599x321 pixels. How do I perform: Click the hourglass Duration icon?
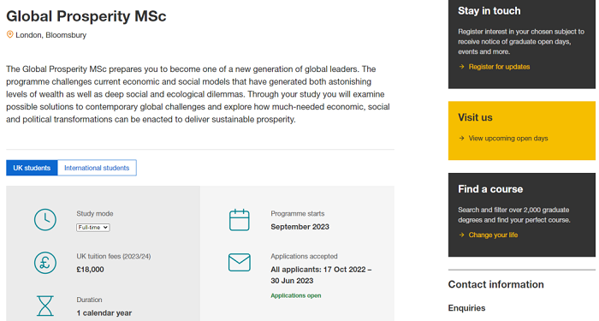pos(45,306)
